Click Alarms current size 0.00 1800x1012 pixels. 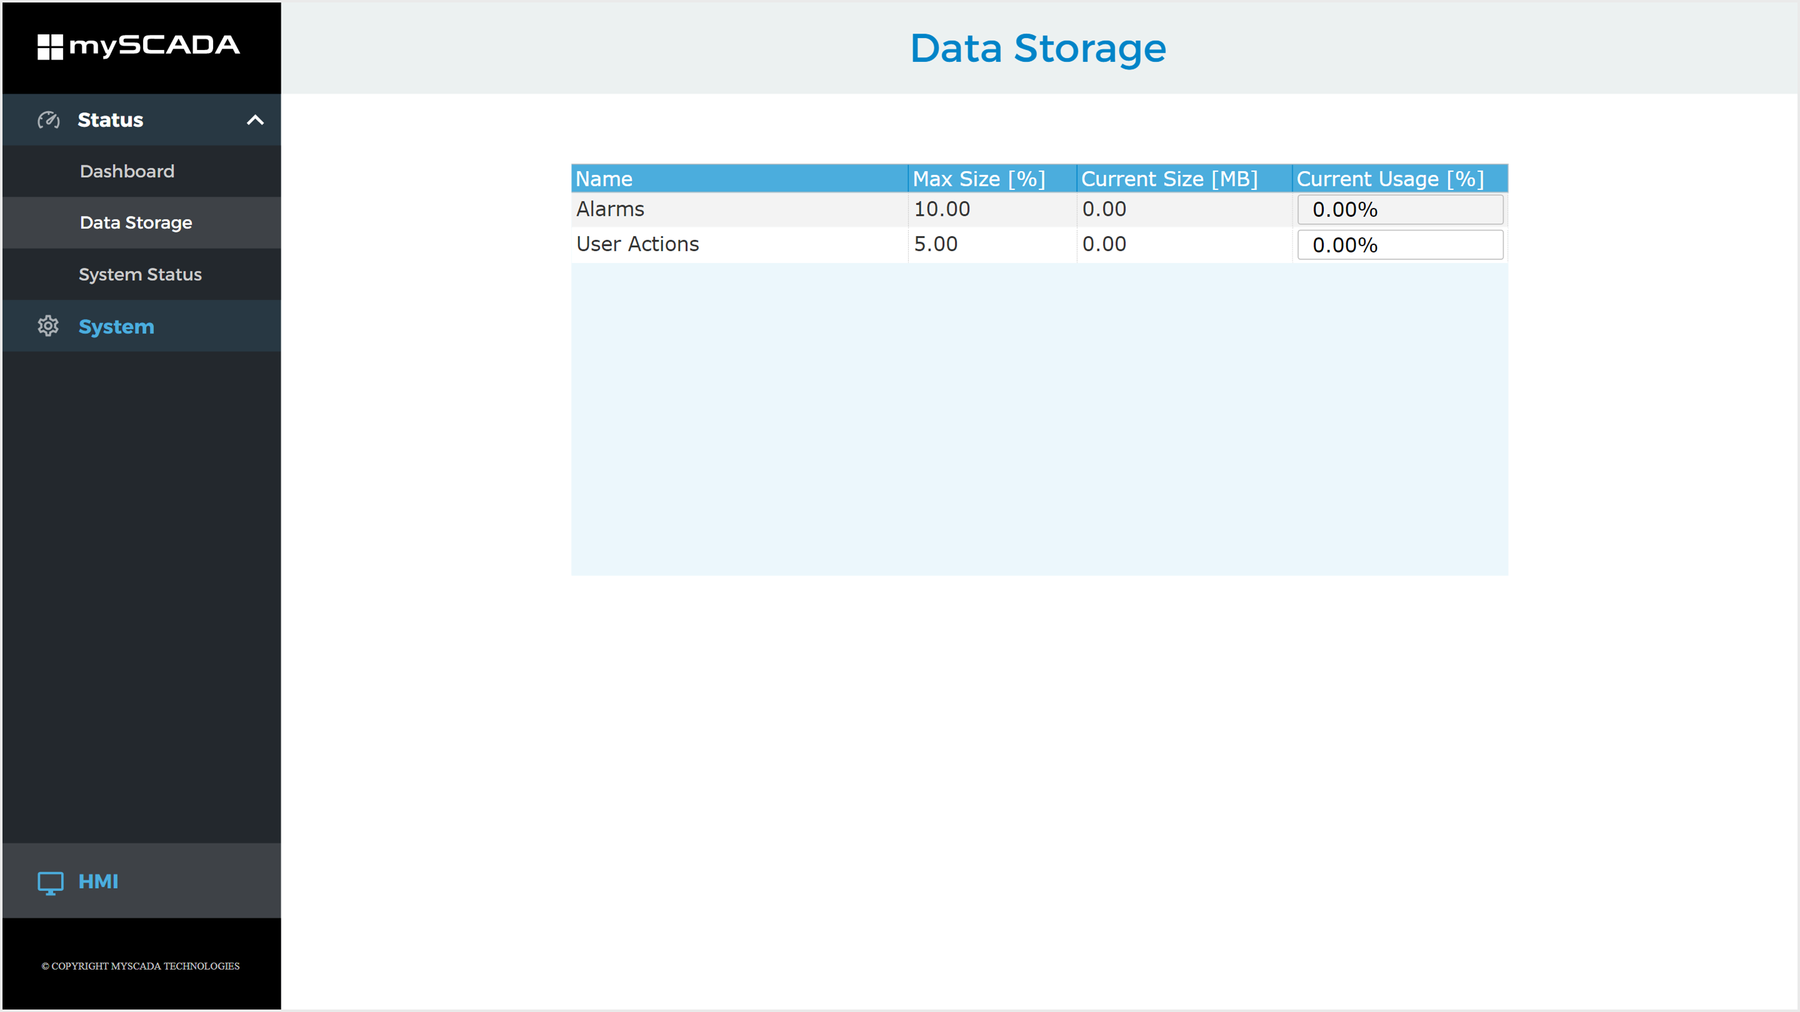click(x=1104, y=209)
